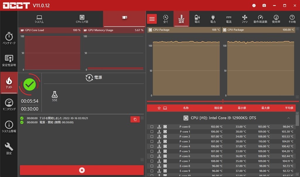Tick the checkbox for P-core 4
The image size is (300, 177).
coord(152,147)
